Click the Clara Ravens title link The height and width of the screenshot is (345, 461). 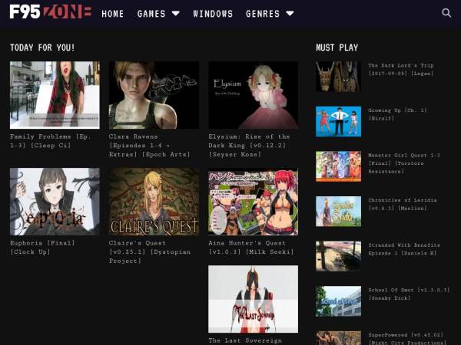coord(149,145)
